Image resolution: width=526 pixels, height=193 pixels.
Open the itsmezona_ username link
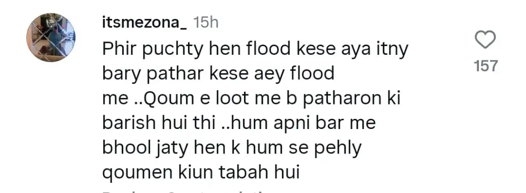(x=144, y=23)
